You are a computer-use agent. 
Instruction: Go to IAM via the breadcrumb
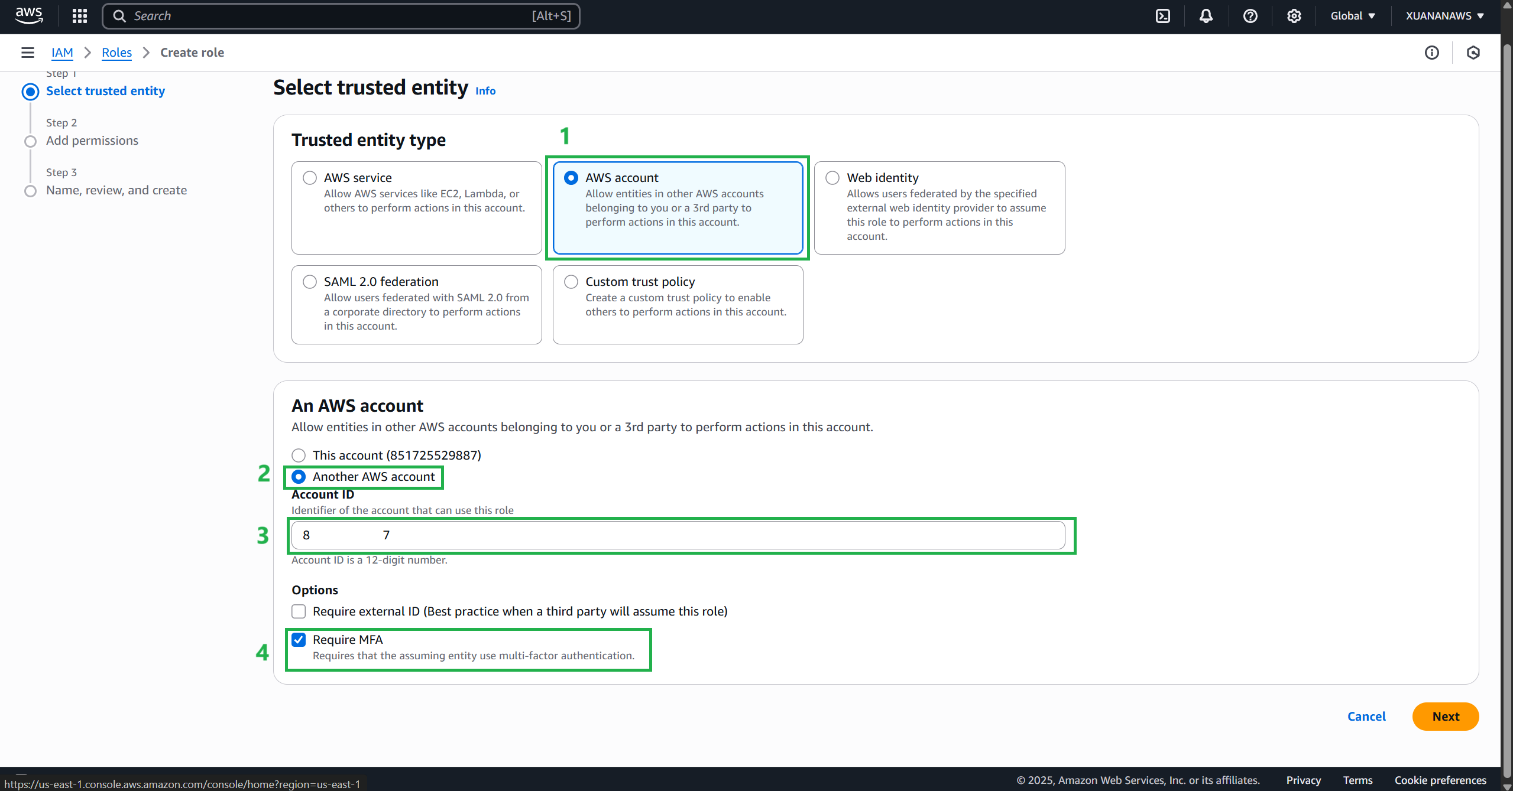(x=62, y=53)
